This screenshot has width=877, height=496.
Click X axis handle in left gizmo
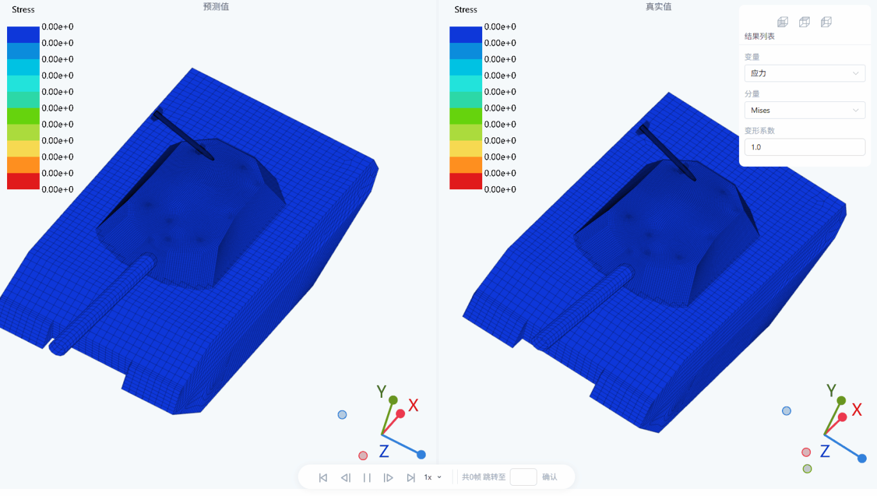click(x=401, y=413)
